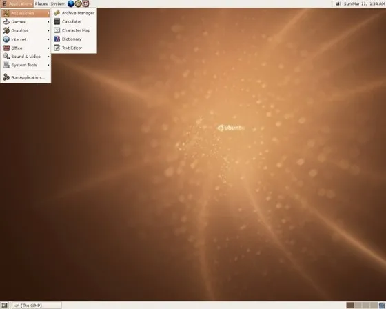Screen dimensions: 386x309
Task: Open the Office submenu
Action: tap(26, 48)
